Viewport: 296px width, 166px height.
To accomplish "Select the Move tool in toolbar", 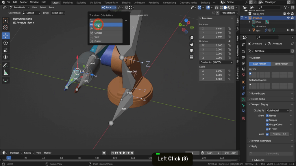I will (x=5, y=36).
